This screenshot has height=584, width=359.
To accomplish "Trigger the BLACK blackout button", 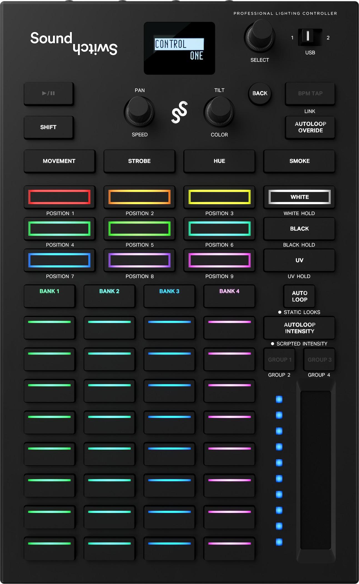I will point(299,229).
